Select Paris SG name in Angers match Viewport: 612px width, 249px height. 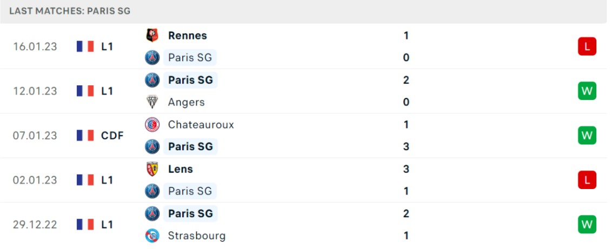coord(190,80)
